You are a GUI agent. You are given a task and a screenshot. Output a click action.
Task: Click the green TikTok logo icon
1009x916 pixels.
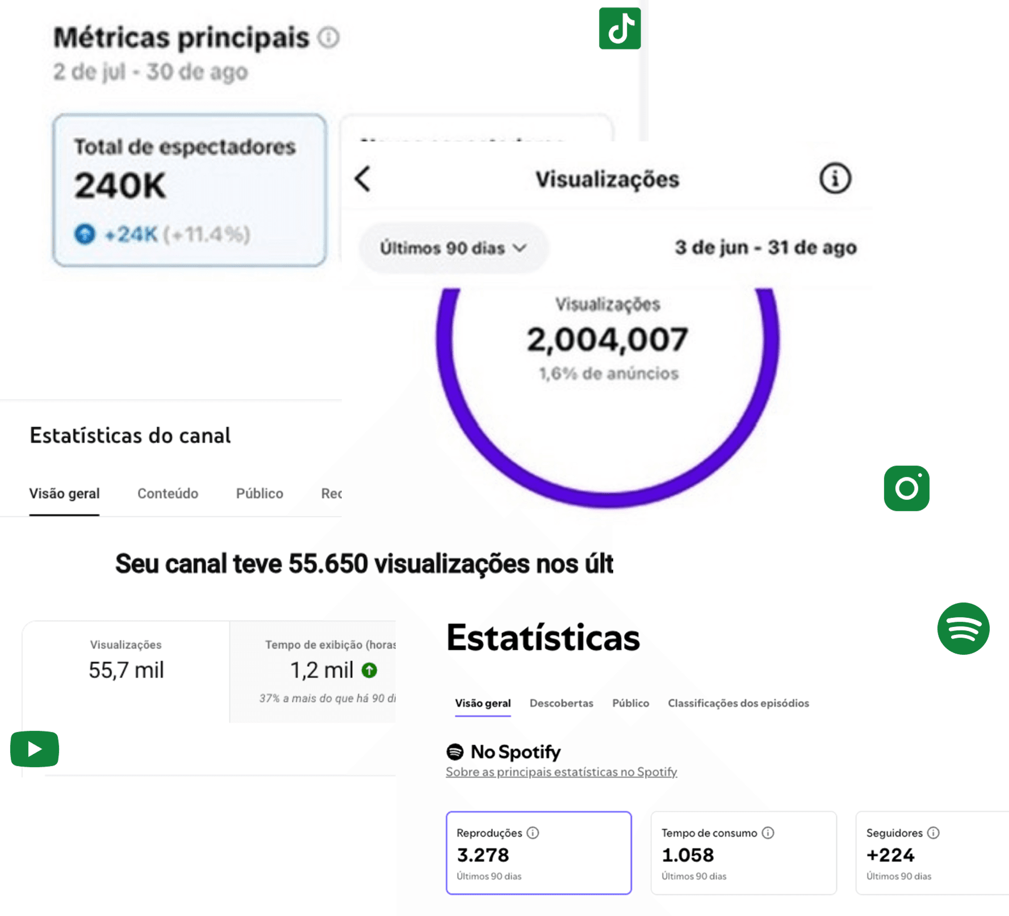click(x=619, y=28)
